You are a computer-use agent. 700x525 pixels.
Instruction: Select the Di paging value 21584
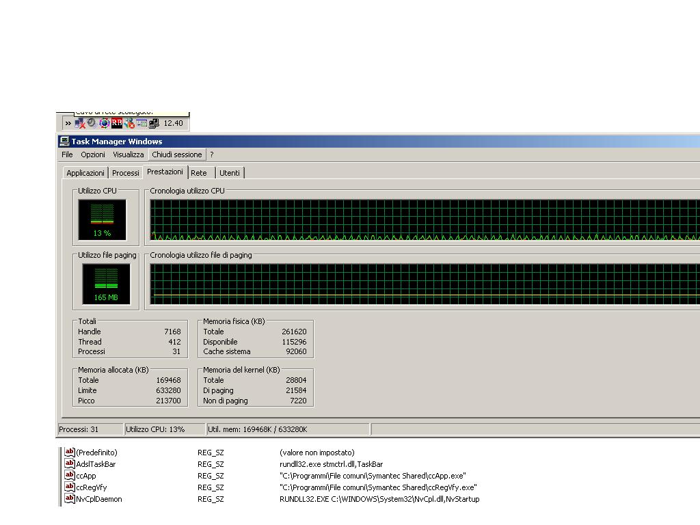tap(297, 390)
